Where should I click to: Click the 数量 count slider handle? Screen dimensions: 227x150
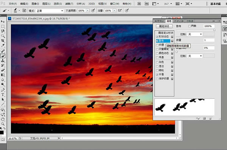[177, 43]
